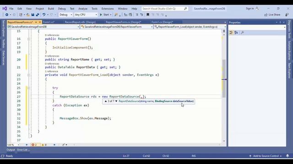
Task: Click the document tabs overflow dropdown arrow
Action: (225, 22)
